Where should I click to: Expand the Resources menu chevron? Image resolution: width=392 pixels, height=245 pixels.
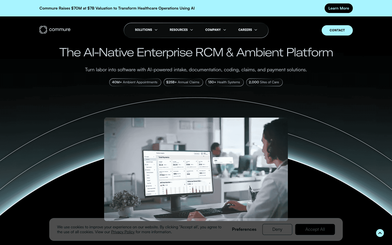(x=192, y=30)
